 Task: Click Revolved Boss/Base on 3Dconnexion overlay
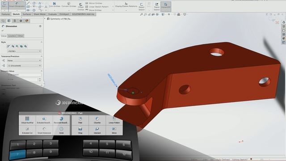(x=61, y=120)
